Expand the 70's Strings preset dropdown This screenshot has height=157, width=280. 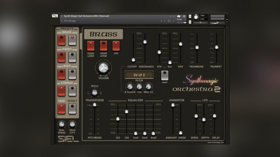62,21
